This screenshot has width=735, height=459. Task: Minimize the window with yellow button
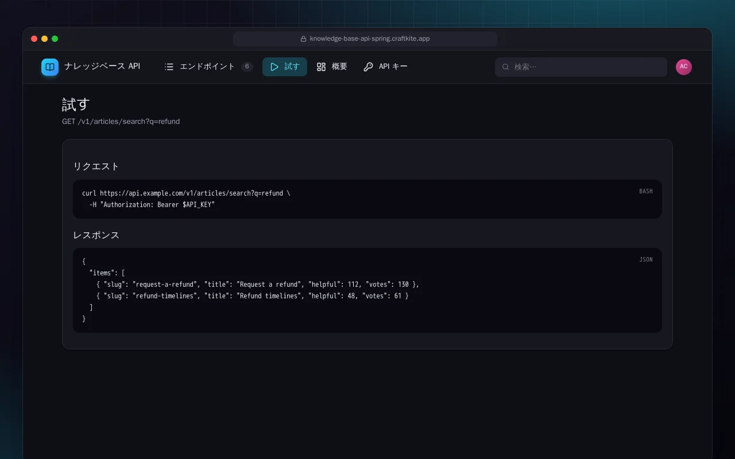(x=45, y=39)
